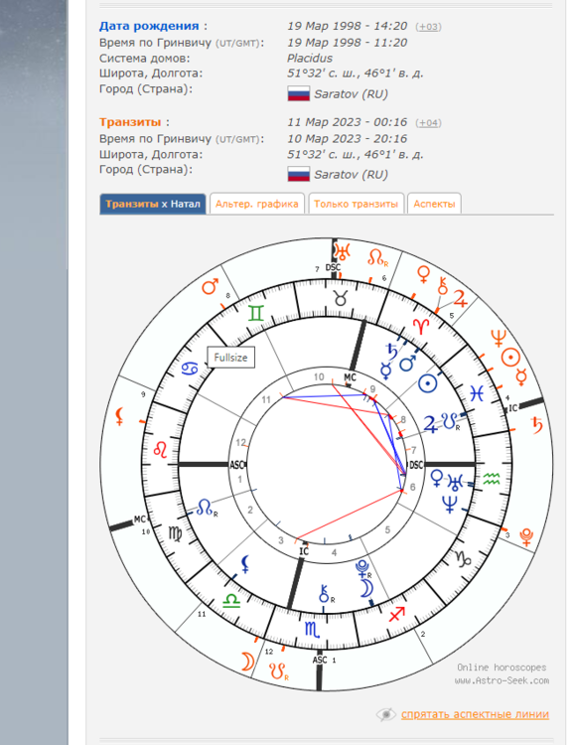The width and height of the screenshot is (575, 745).
Task: Click the blue natal Neptune glyph
Action: point(450,505)
